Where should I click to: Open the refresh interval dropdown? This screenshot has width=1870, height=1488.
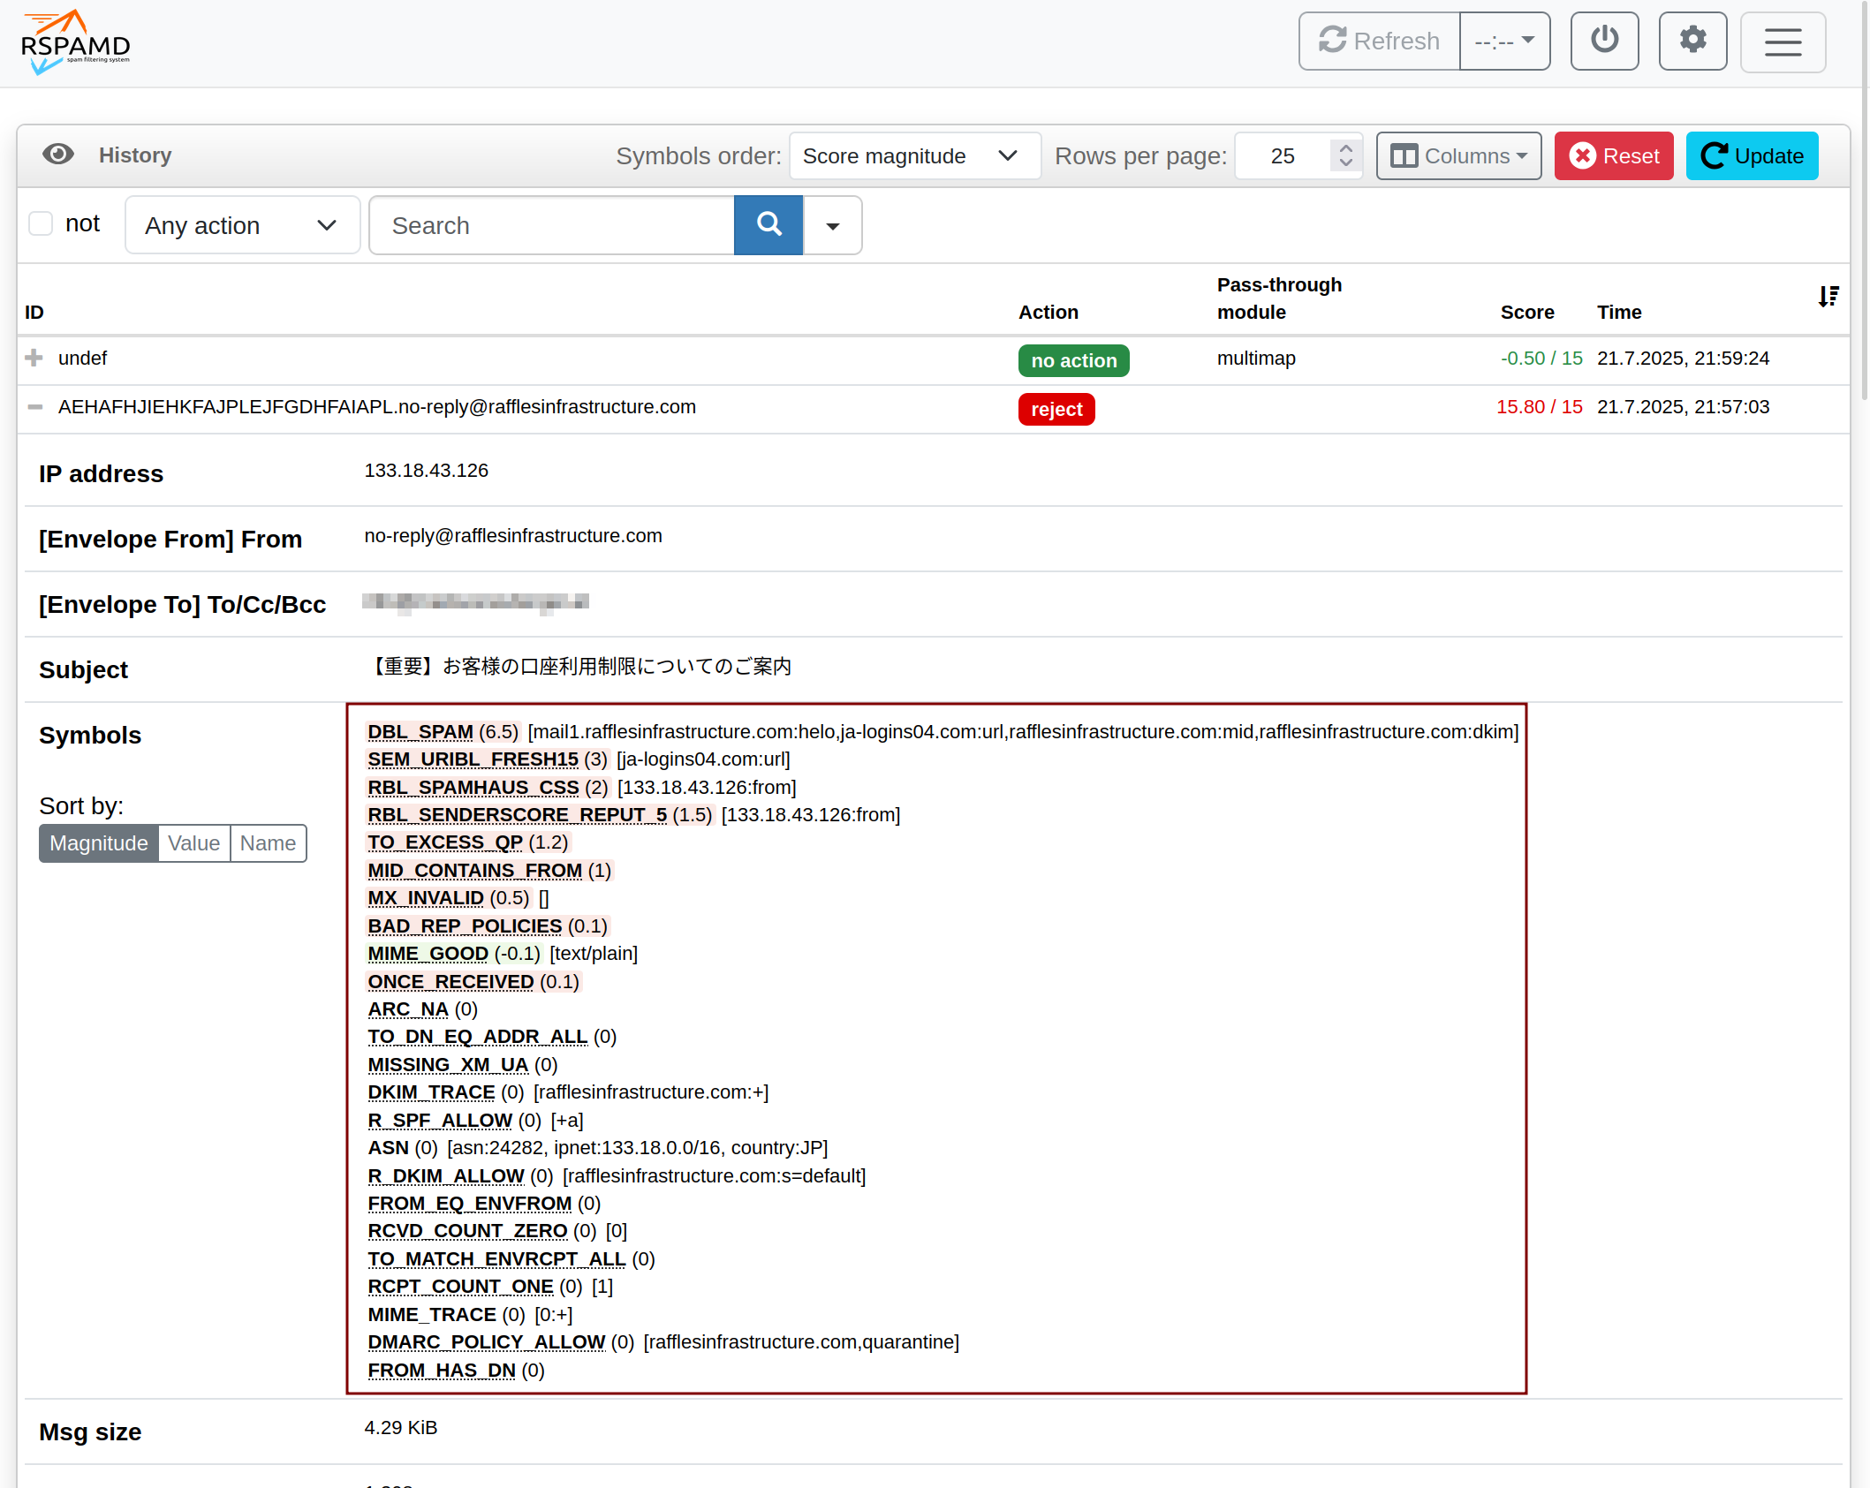click(1504, 42)
